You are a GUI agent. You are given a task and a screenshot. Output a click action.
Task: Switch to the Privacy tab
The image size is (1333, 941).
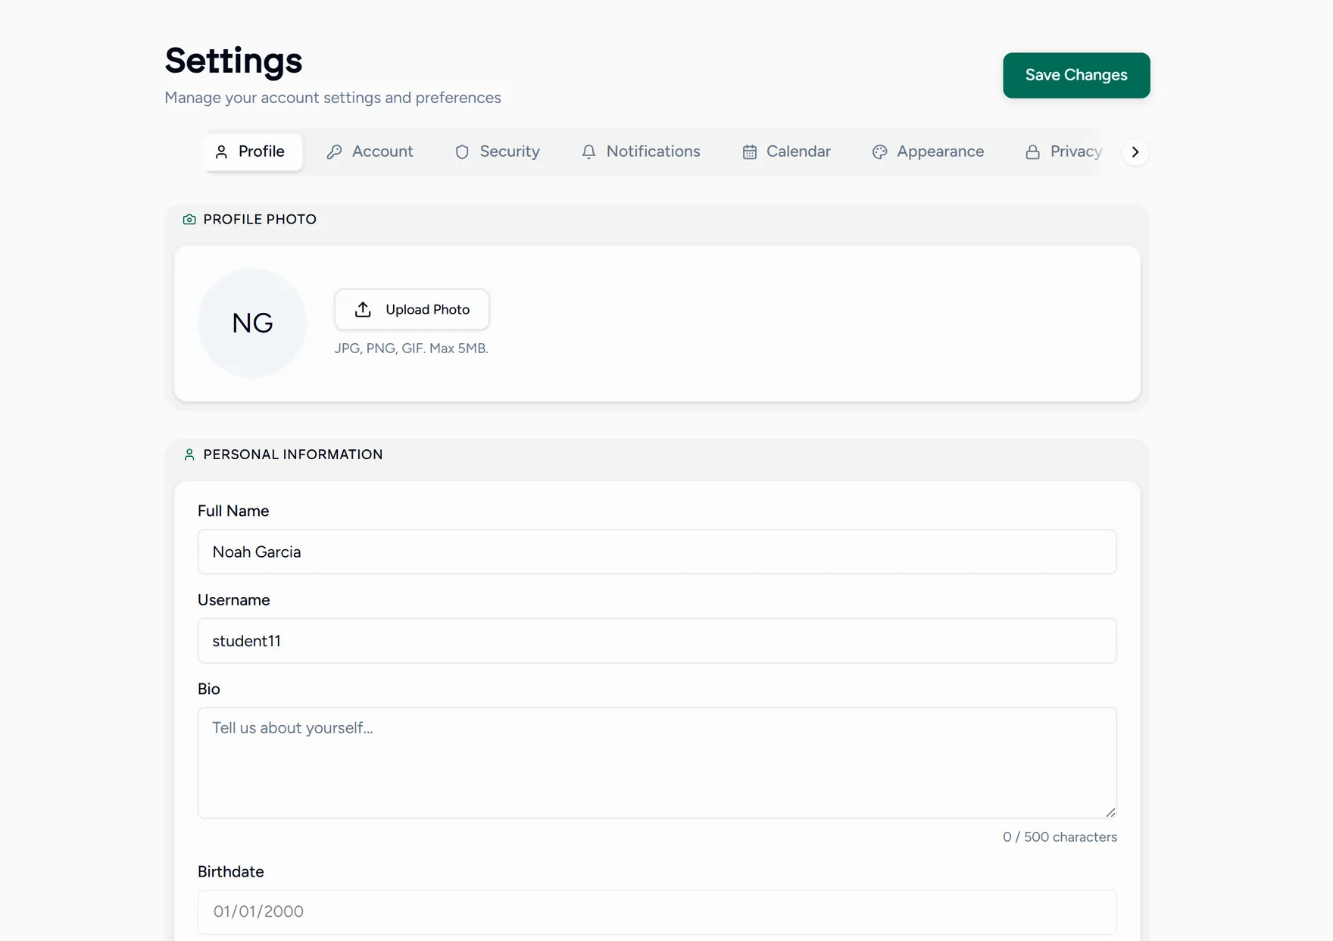pyautogui.click(x=1064, y=152)
